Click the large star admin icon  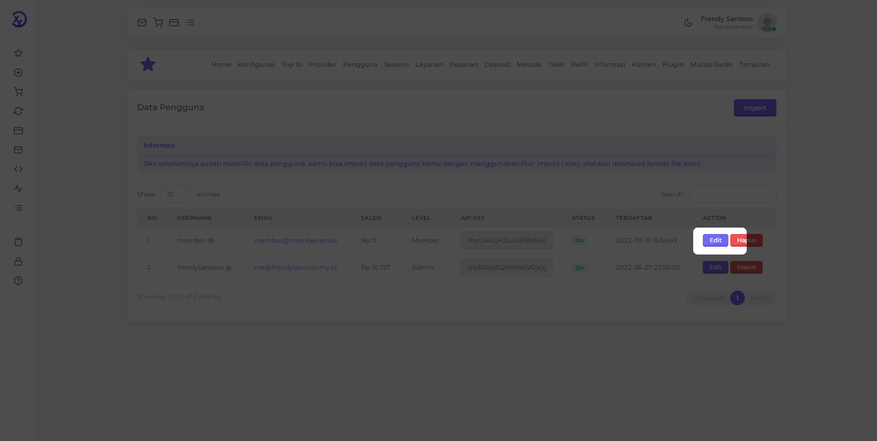[148, 64]
